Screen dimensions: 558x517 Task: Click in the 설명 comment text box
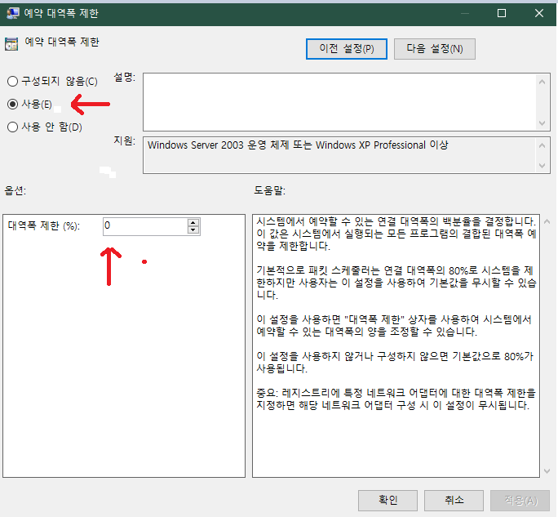click(340, 102)
